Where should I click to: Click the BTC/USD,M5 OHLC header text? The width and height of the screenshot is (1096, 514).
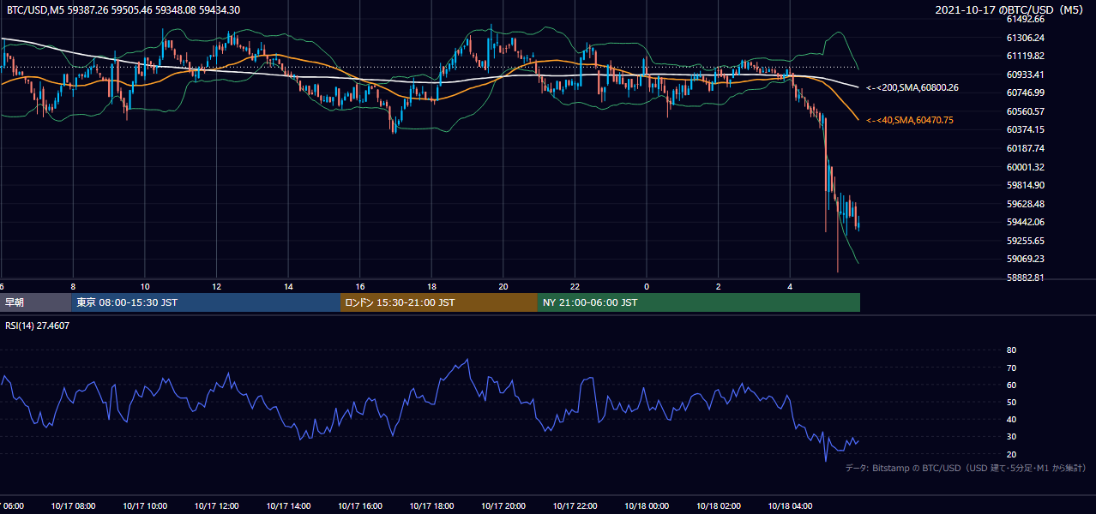pyautogui.click(x=123, y=10)
